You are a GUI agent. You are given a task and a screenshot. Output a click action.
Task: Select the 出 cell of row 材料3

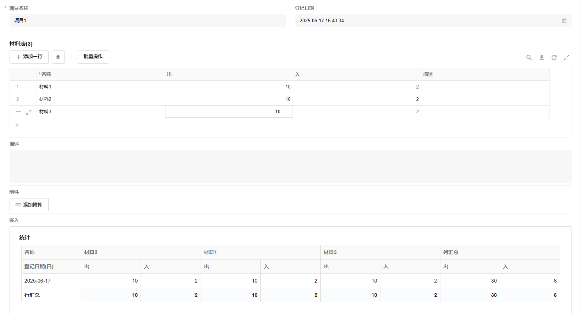tap(229, 112)
